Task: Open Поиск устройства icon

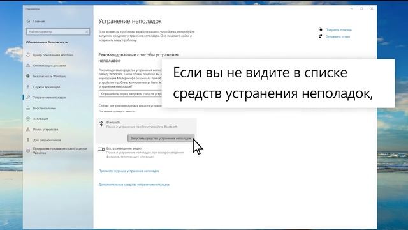Action: pyautogui.click(x=28, y=129)
